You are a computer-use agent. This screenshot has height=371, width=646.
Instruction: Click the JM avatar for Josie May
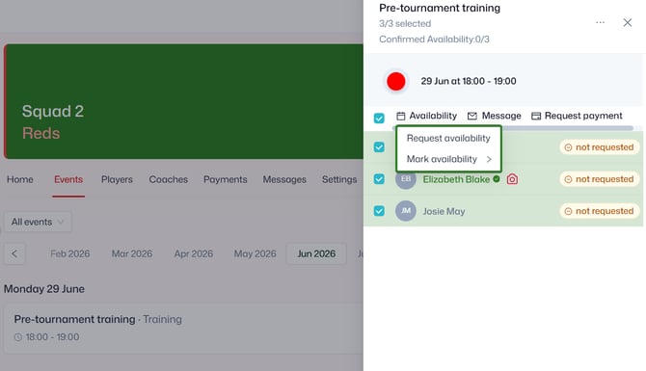pos(406,211)
